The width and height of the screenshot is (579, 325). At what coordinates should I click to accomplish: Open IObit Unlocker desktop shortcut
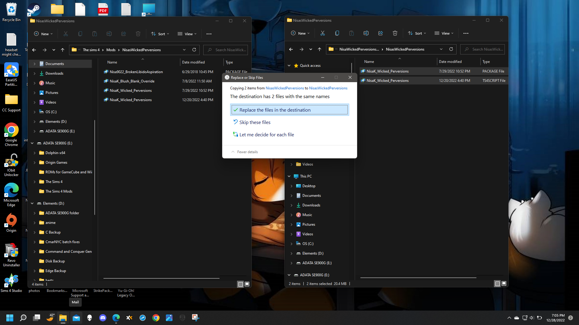[x=11, y=165]
